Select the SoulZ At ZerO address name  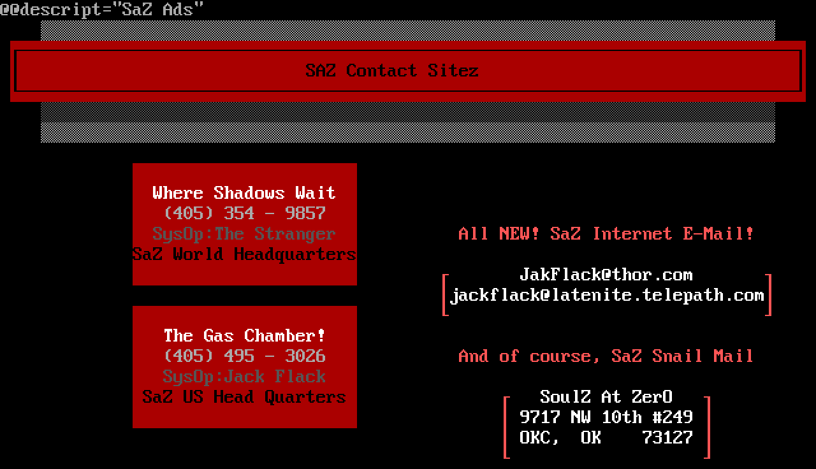[606, 397]
